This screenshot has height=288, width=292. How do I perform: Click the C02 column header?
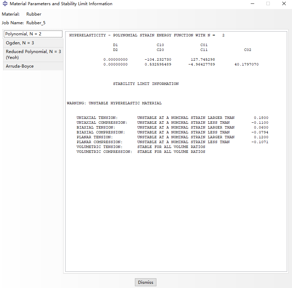click(x=248, y=50)
